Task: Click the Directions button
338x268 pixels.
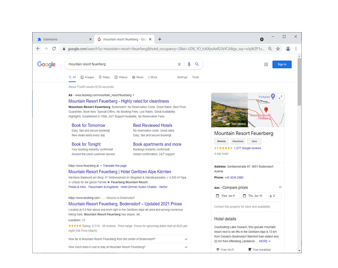Action: click(238, 141)
